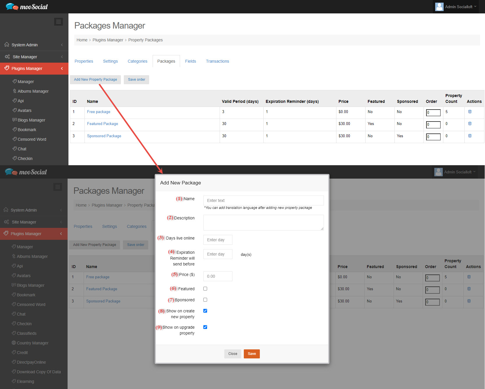Click the Blogs Manager icon in top sidebar
Screen dimensions: 485x389
coord(15,120)
